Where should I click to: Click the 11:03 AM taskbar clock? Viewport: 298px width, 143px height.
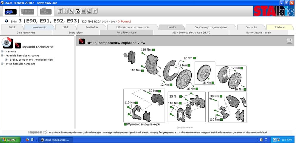click(x=287, y=140)
